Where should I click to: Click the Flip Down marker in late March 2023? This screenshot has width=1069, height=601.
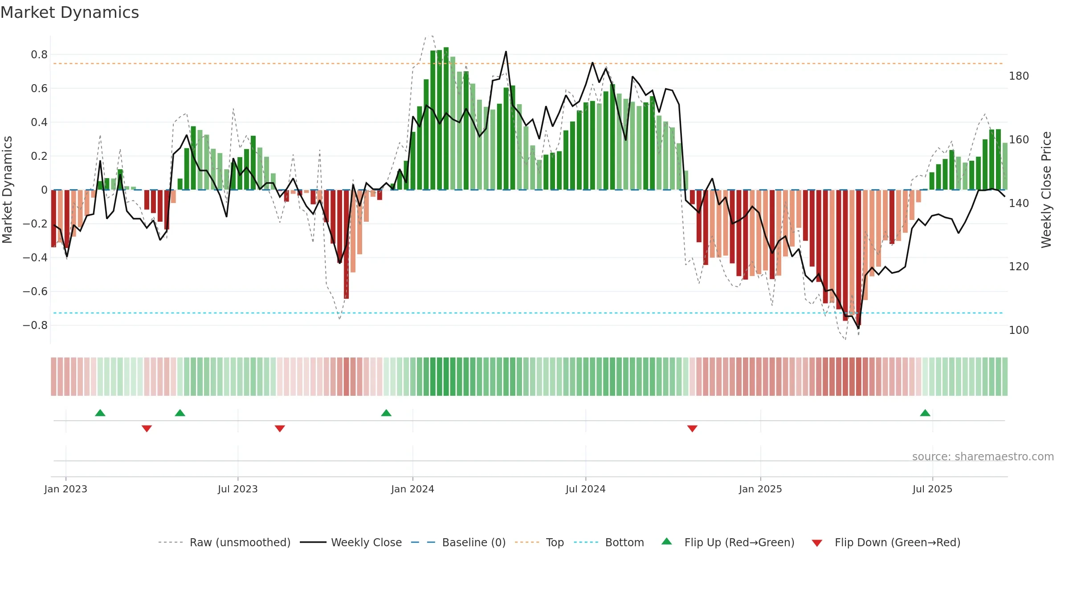147,429
